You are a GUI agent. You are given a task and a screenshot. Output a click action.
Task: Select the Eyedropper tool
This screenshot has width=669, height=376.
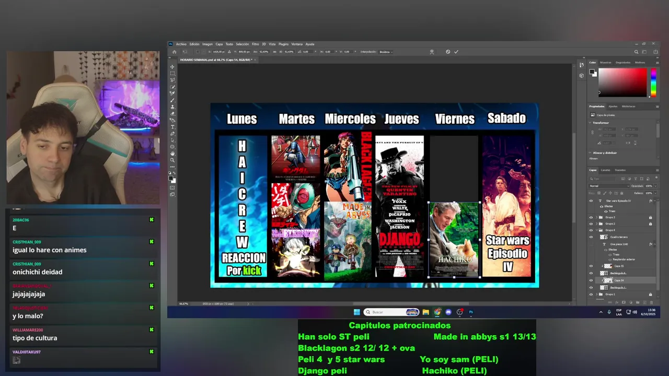coord(172,93)
